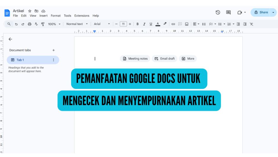Insert a link
The image size is (278, 157).
173,24
